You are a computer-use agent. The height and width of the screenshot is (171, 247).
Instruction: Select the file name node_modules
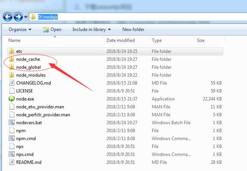tap(31, 75)
